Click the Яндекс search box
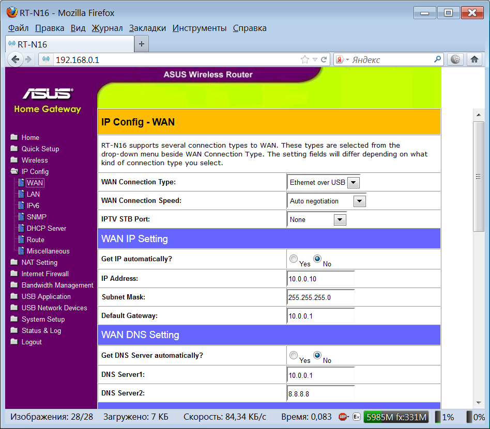The width and height of the screenshot is (490, 429). pos(391,59)
